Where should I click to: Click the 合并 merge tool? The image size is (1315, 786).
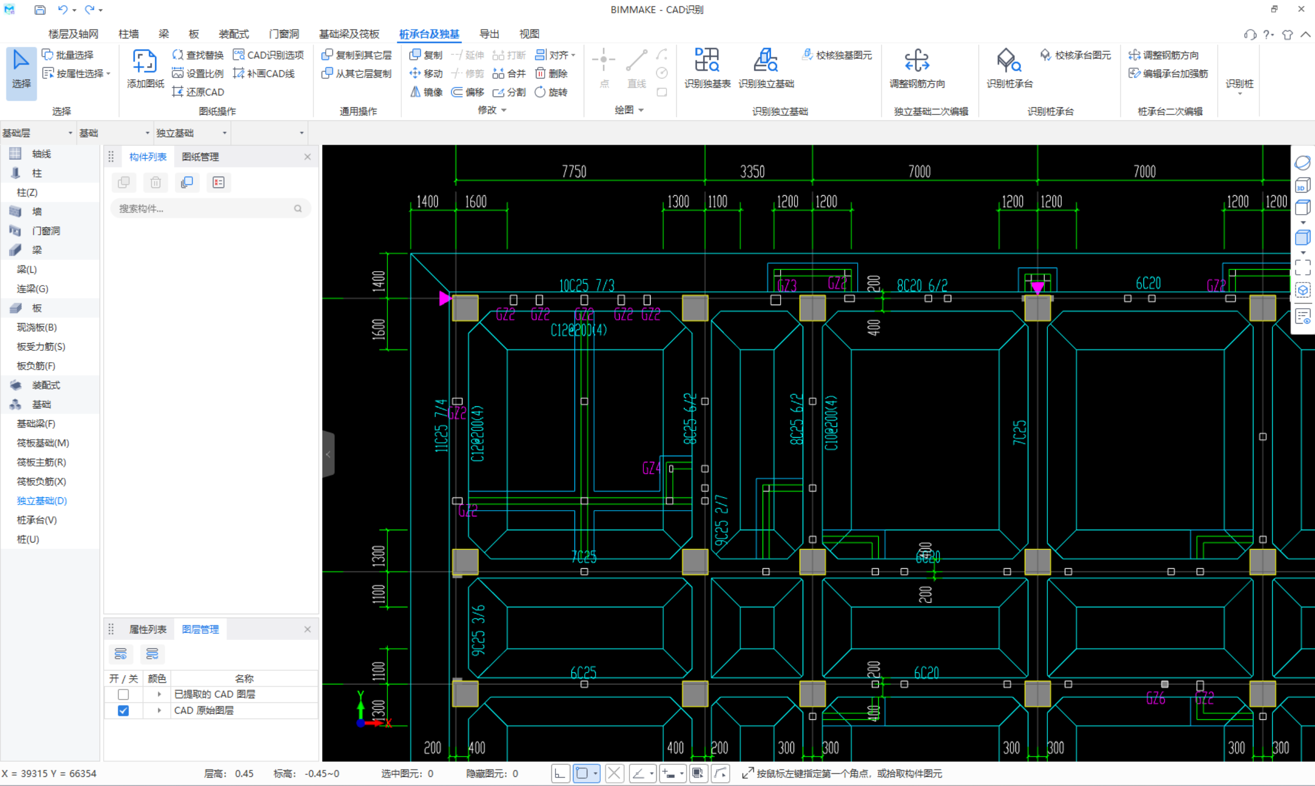coord(509,73)
